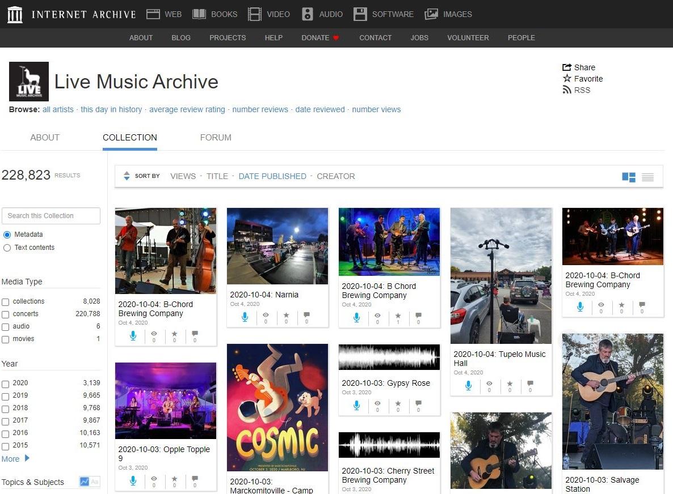Screen dimensions: 673x494
Task: Open the About tab
Action: [45, 138]
